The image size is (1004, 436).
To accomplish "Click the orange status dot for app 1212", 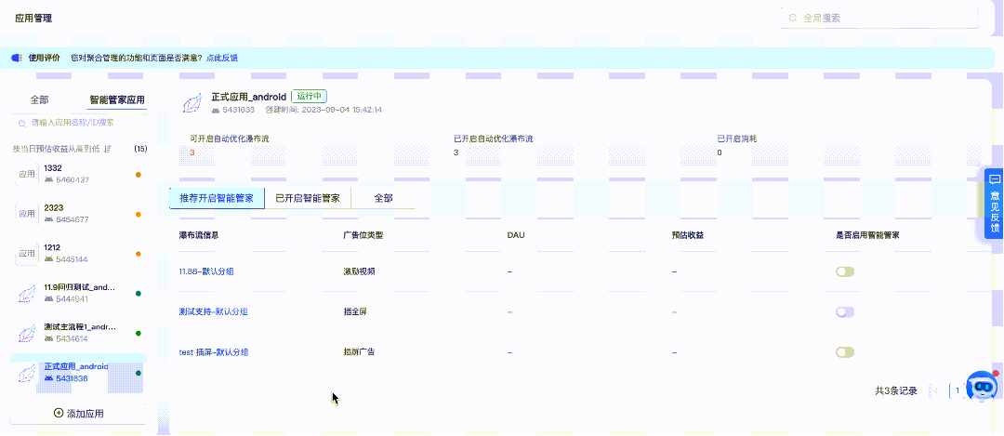I will [x=139, y=254].
